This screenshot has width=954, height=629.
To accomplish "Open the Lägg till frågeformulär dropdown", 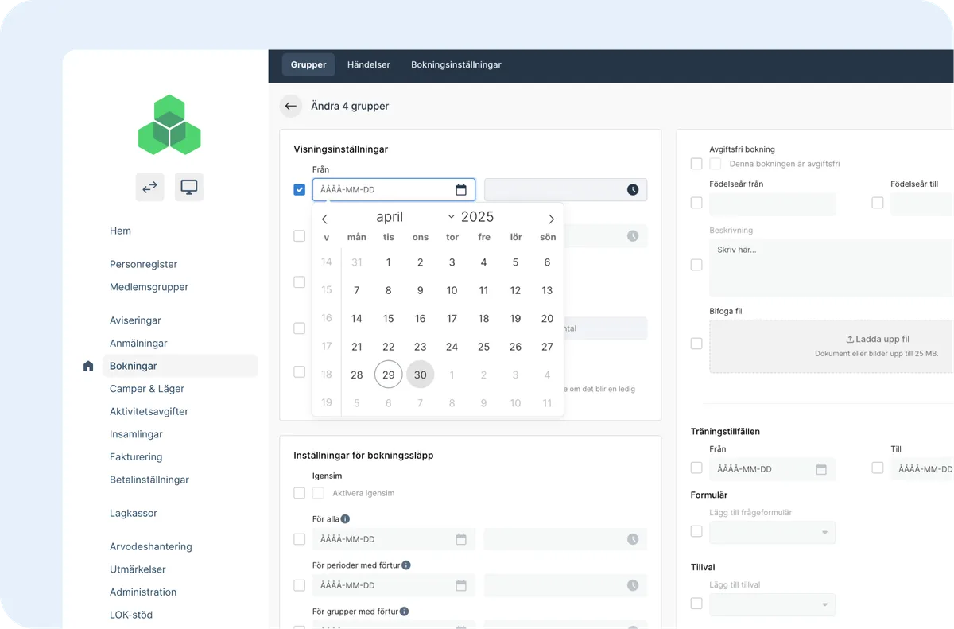I will click(x=772, y=532).
